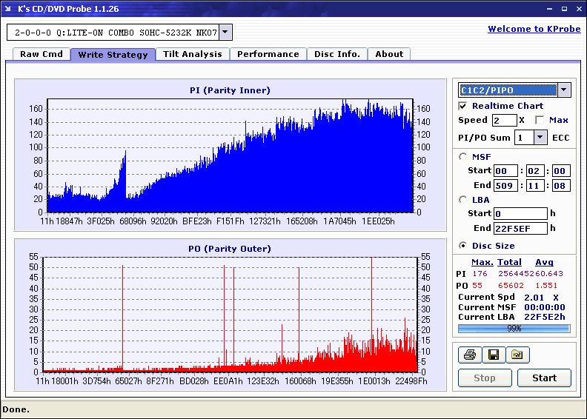Open the PI/PO Sum ECC dropdown
This screenshot has height=419, width=587.
pos(540,138)
